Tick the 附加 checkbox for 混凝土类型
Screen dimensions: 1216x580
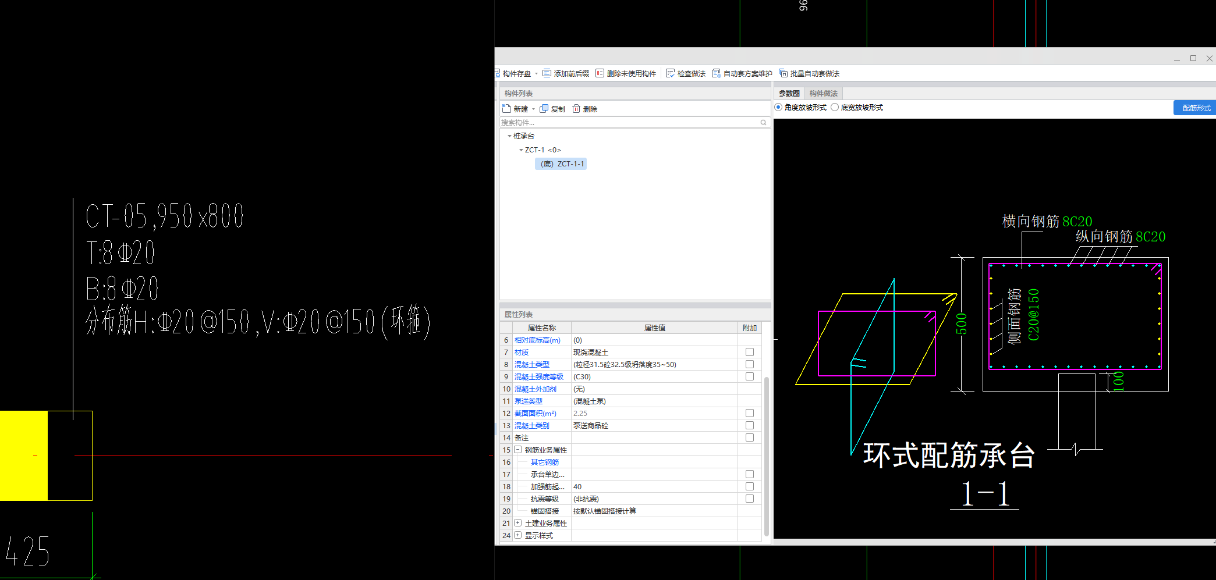[x=750, y=364]
